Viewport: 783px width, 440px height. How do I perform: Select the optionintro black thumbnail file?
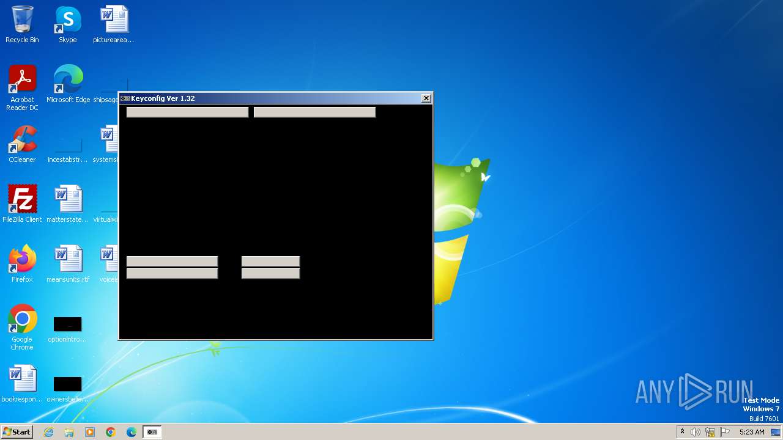[68, 329]
